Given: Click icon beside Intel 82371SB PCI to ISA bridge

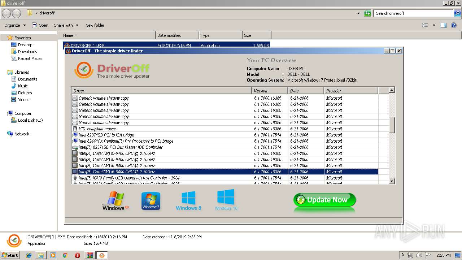Looking at the screenshot, I should click(x=75, y=135).
